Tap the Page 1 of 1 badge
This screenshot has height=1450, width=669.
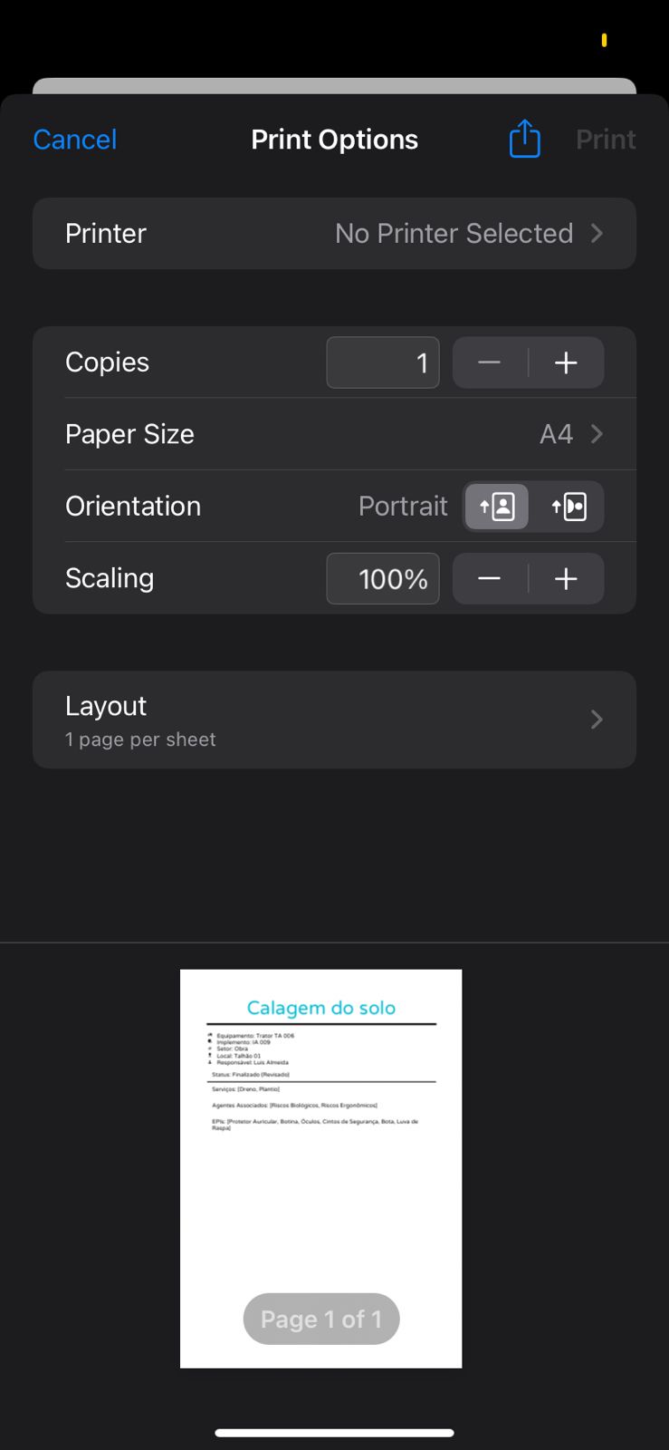click(x=320, y=1319)
